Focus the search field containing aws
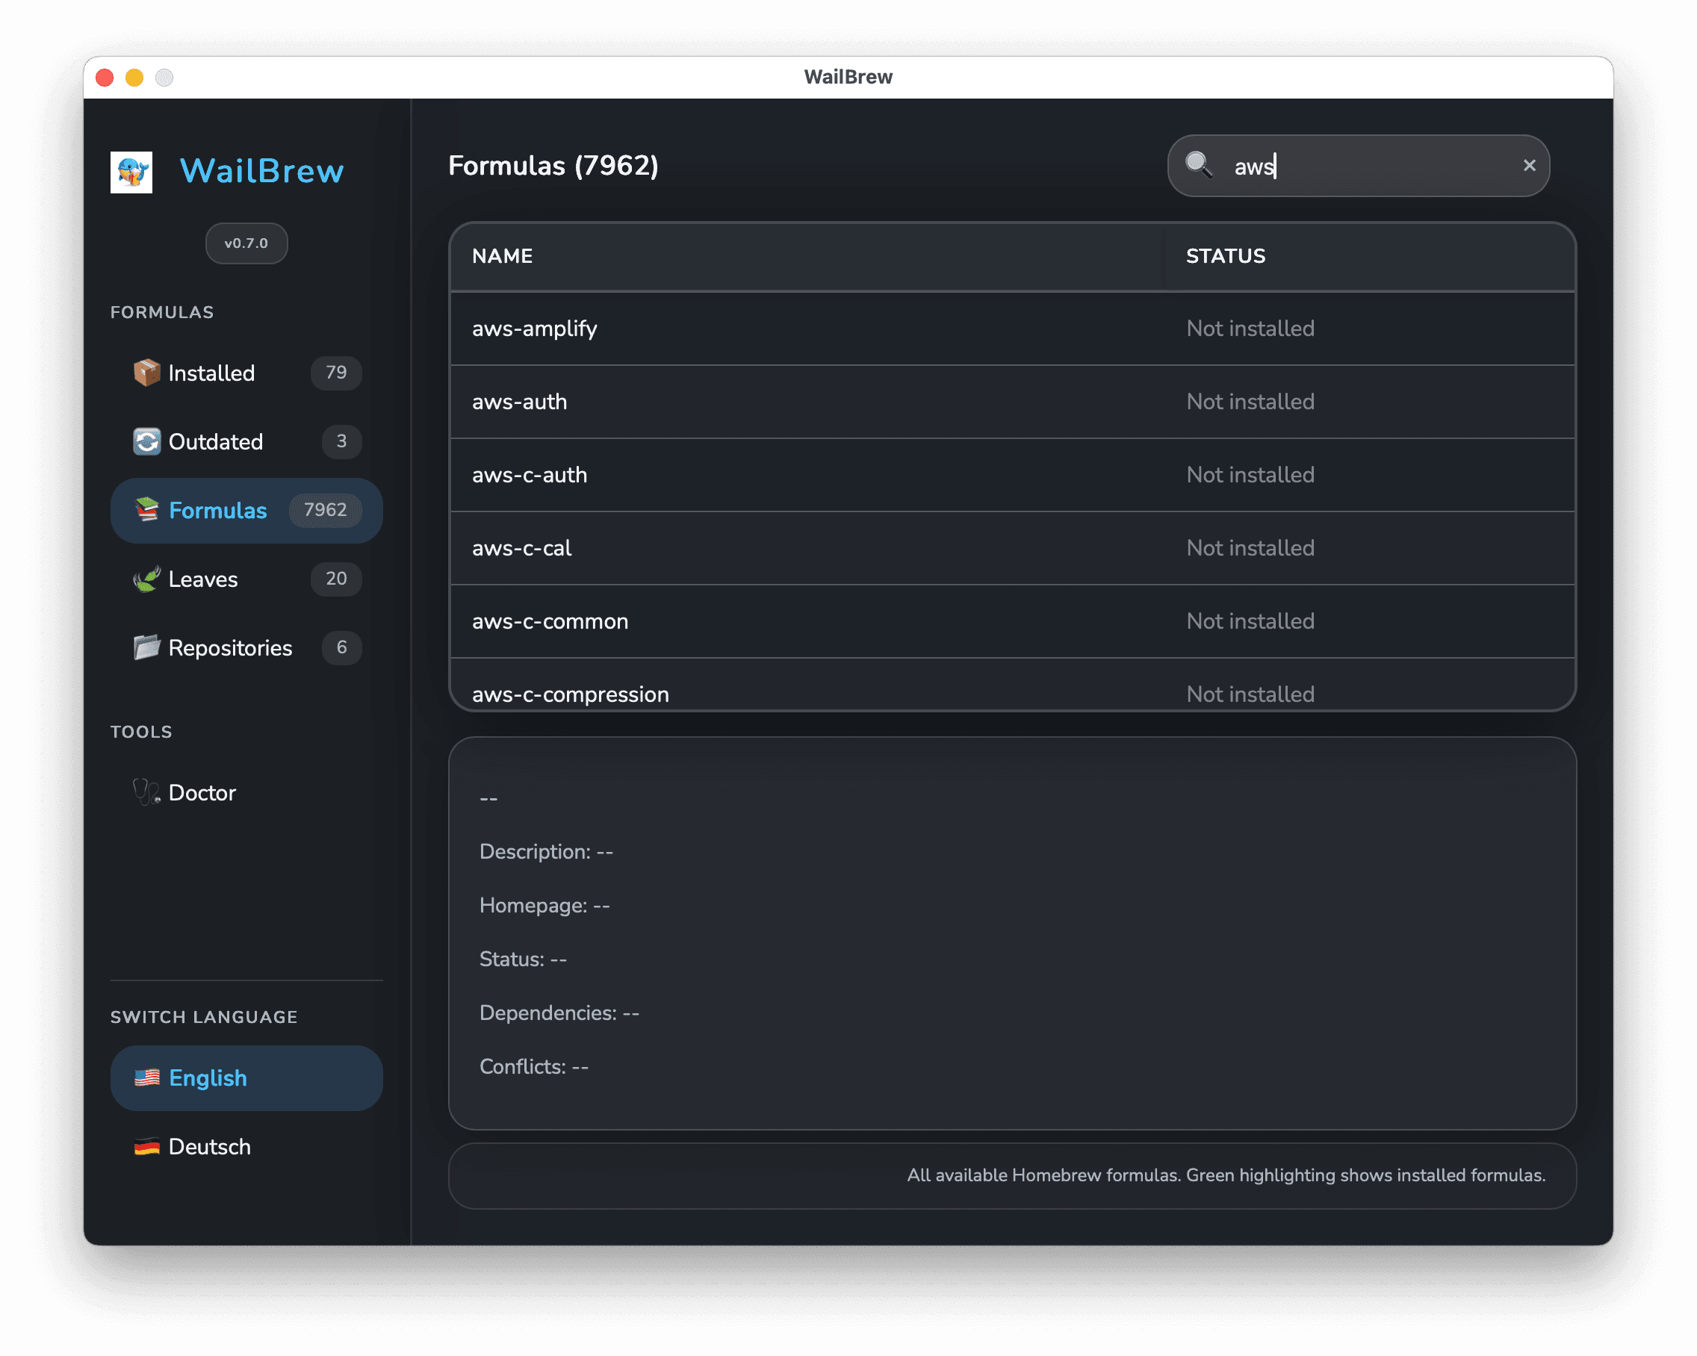This screenshot has width=1697, height=1356. pos(1359,165)
